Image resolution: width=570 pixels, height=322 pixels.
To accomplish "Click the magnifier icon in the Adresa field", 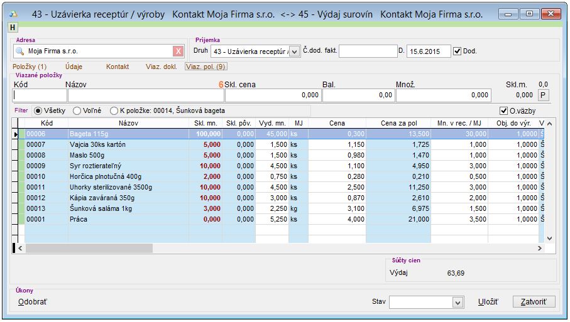I will [19, 51].
